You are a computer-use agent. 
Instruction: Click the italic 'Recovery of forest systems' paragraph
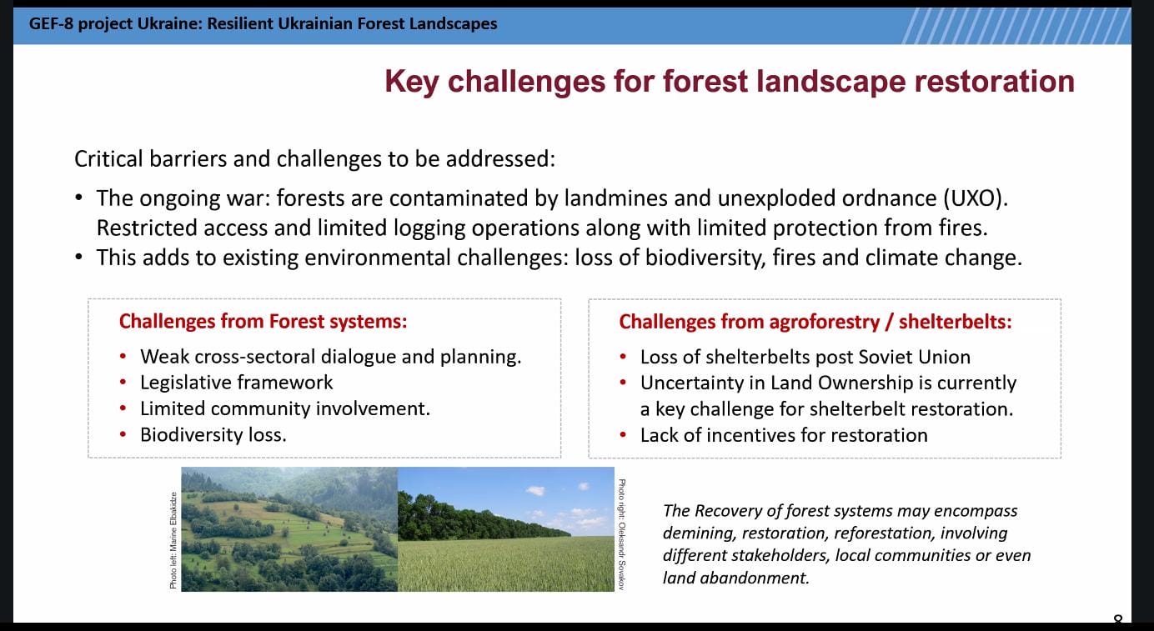pos(845,543)
